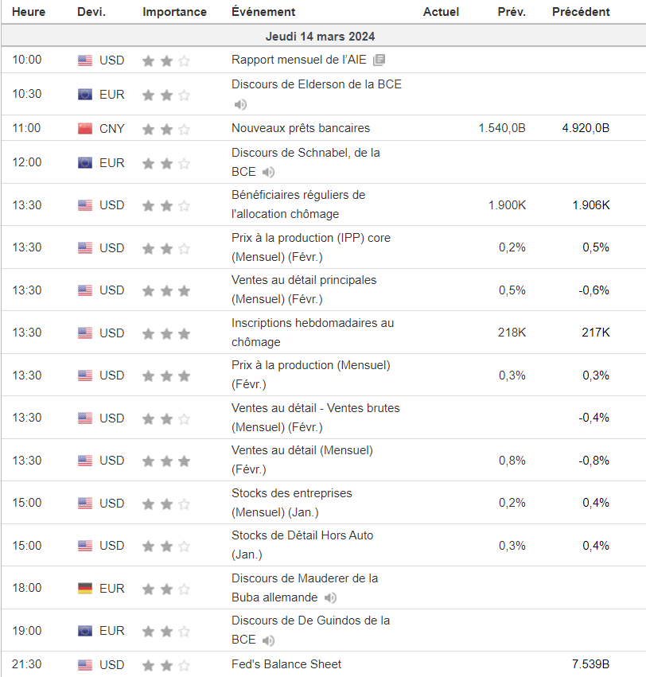Click the 7.539B previous value
Image resolution: width=646 pixels, height=677 pixels.
pyautogui.click(x=590, y=664)
